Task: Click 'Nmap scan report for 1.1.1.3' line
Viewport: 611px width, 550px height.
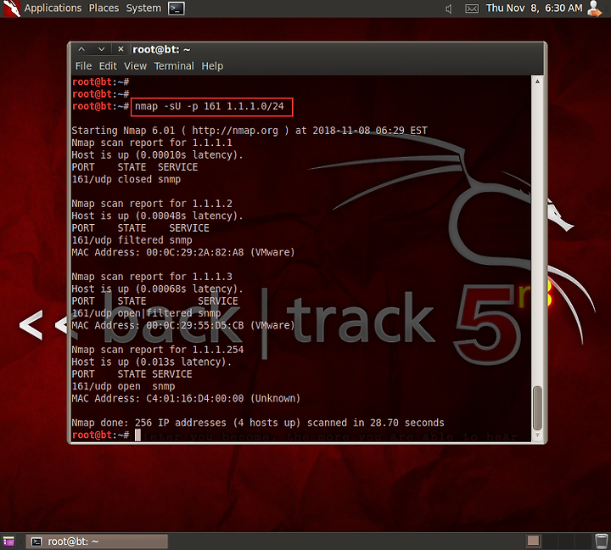Action: 152,277
